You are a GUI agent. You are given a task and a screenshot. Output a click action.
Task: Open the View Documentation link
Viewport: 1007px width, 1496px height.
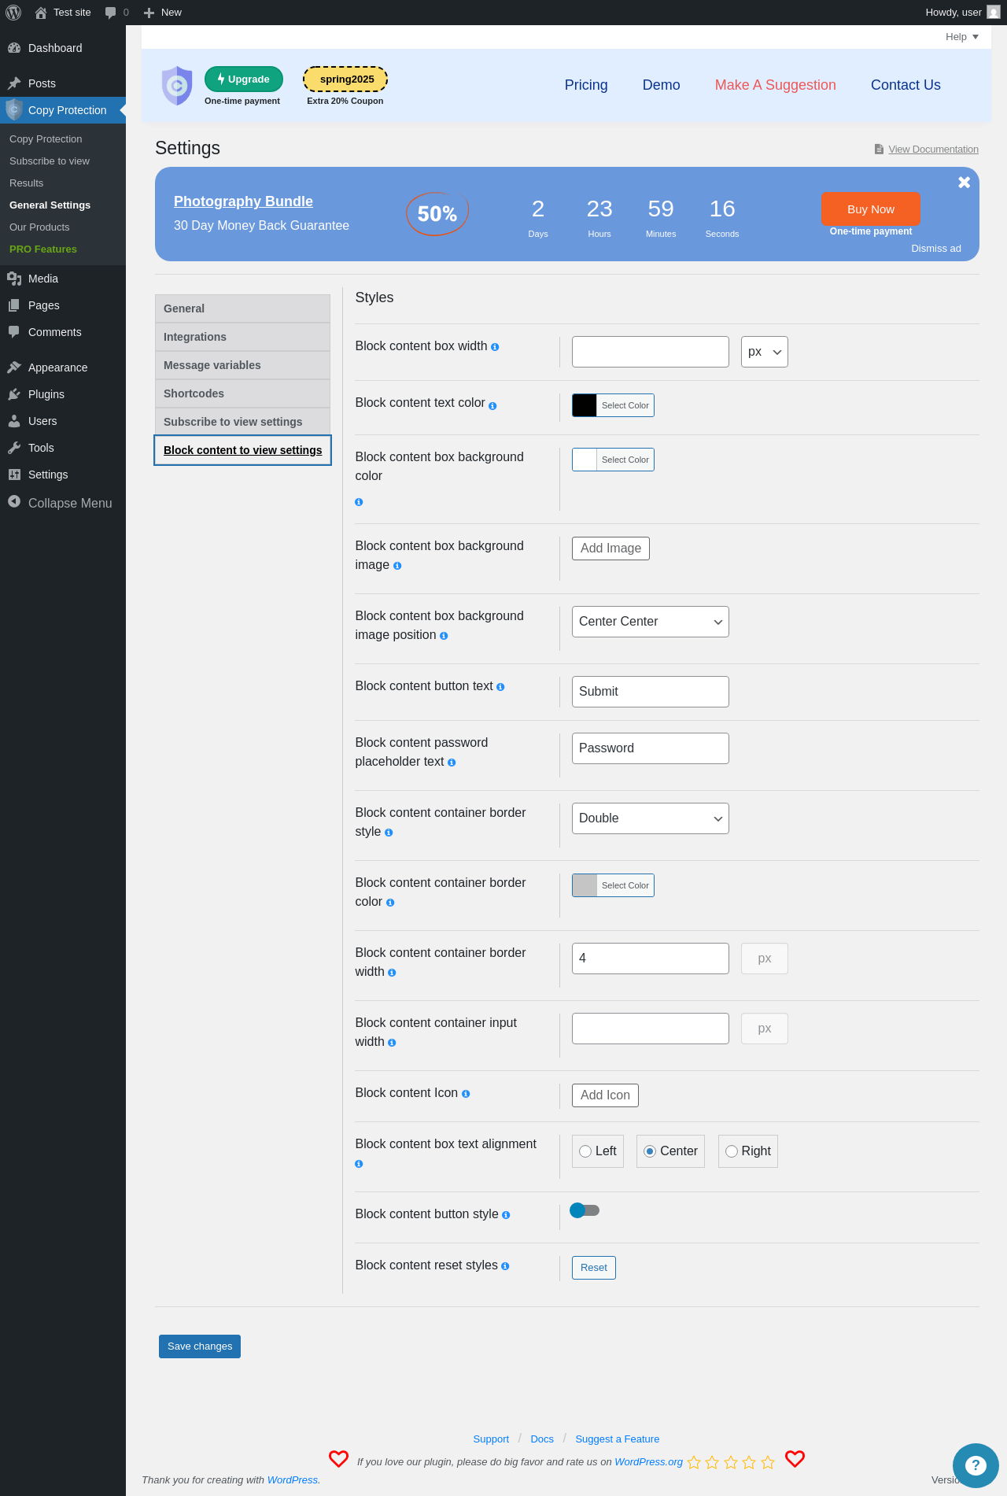(x=933, y=150)
